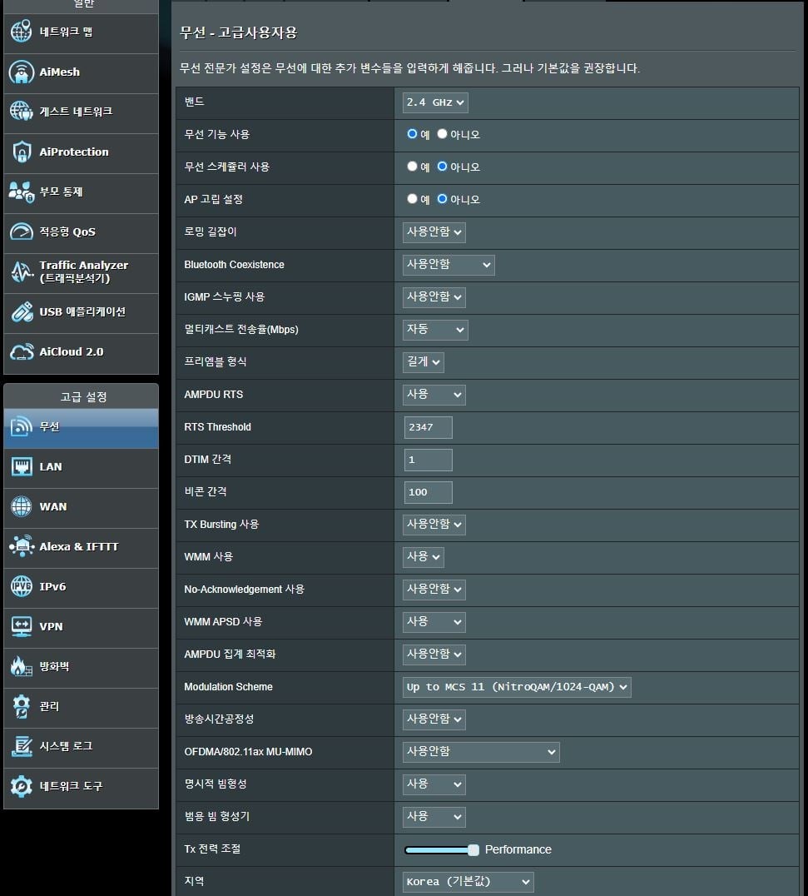Viewport: 808px width, 896px height.
Task: Click the 비콘 간격 input field
Action: (x=428, y=493)
